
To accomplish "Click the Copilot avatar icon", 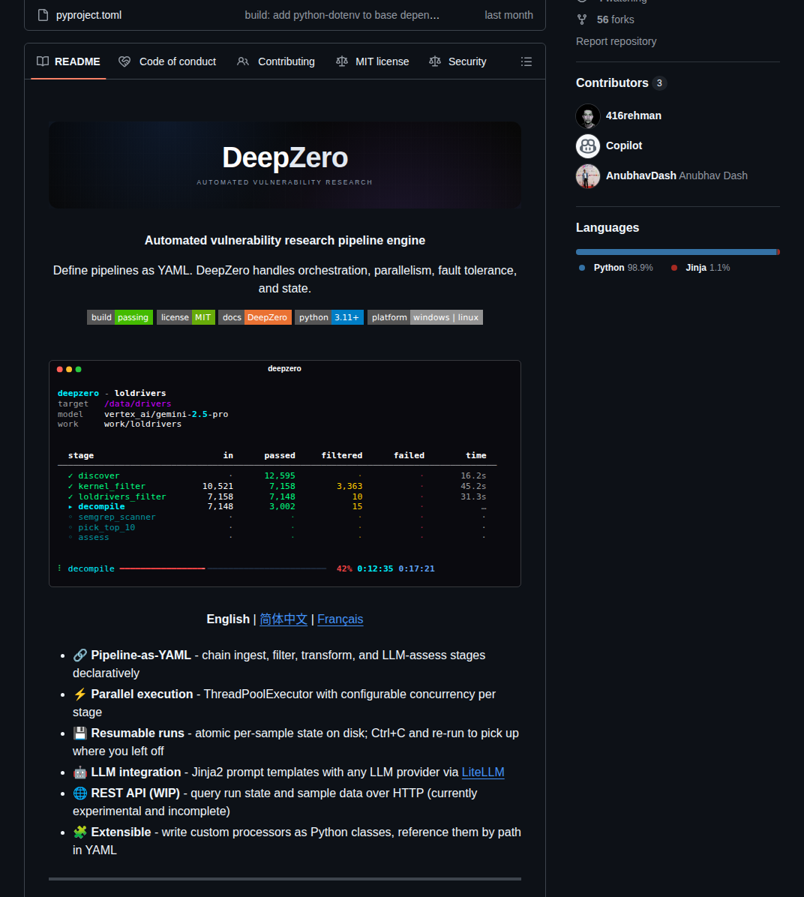I will (588, 146).
